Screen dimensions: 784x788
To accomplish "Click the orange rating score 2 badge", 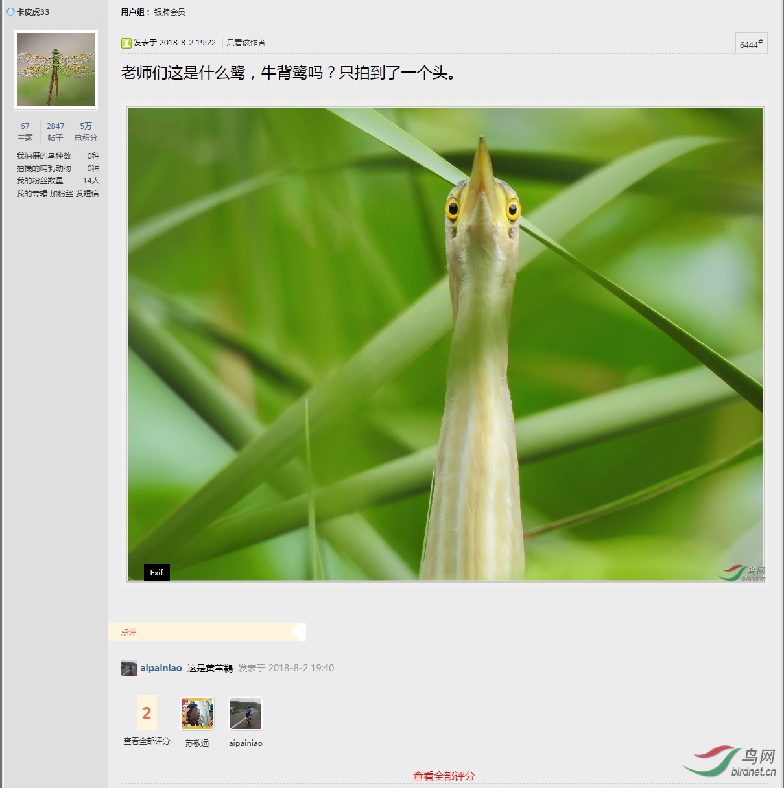I will pos(145,713).
